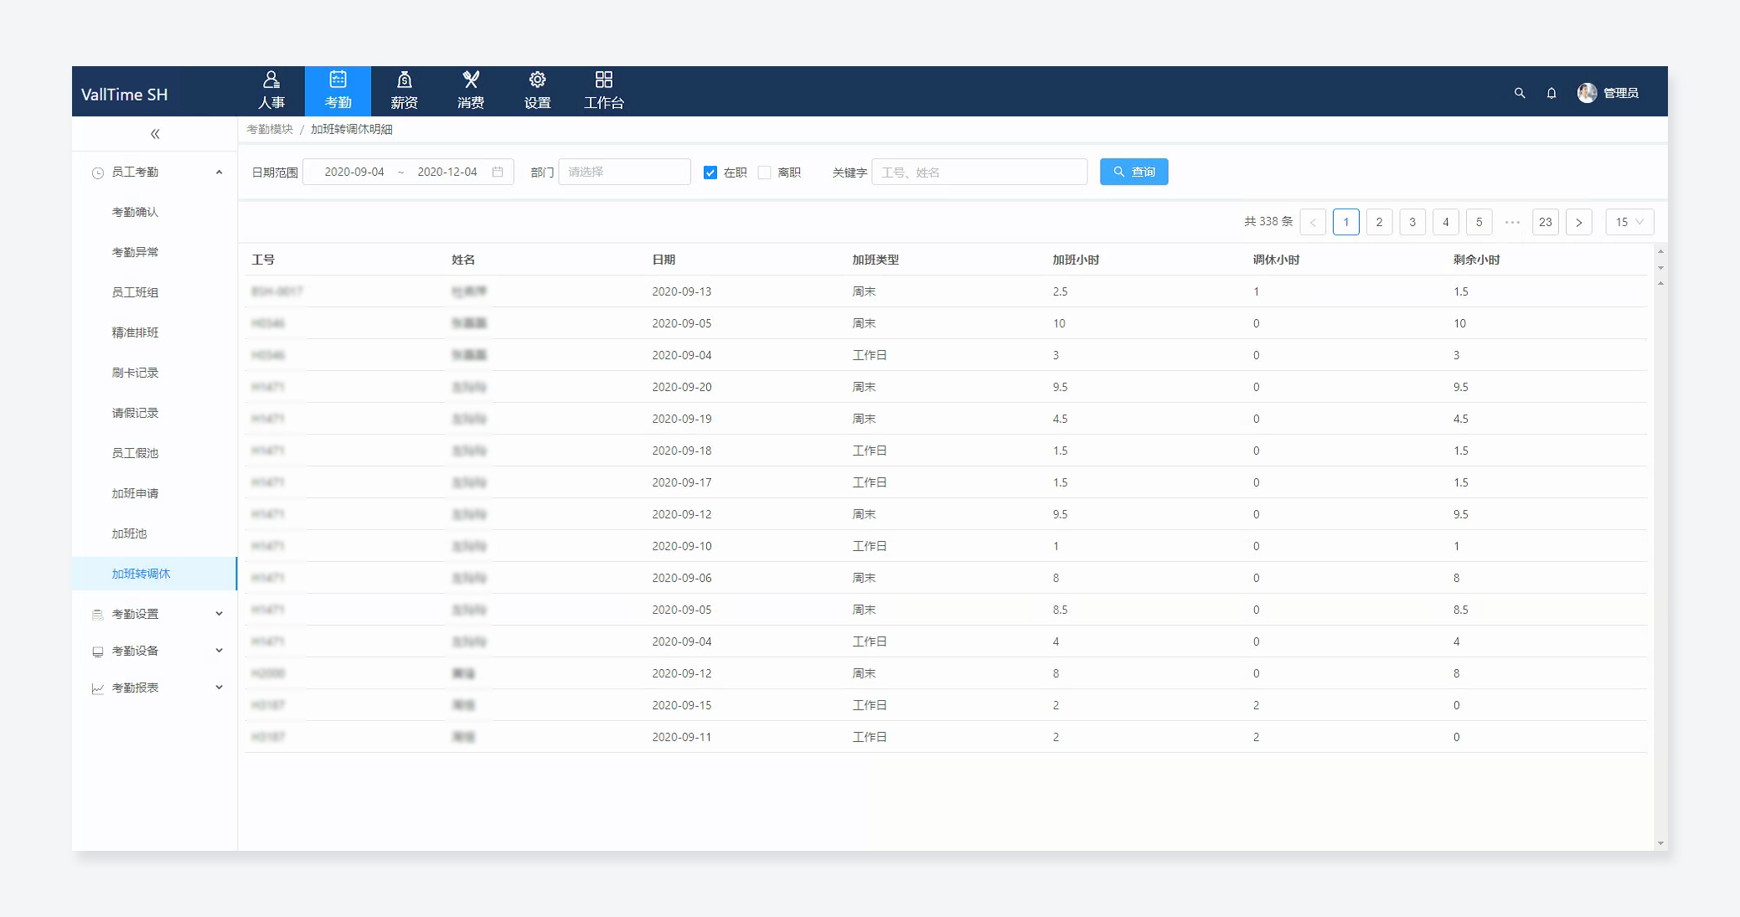
Task: Go to pagination page 23
Action: click(1545, 222)
